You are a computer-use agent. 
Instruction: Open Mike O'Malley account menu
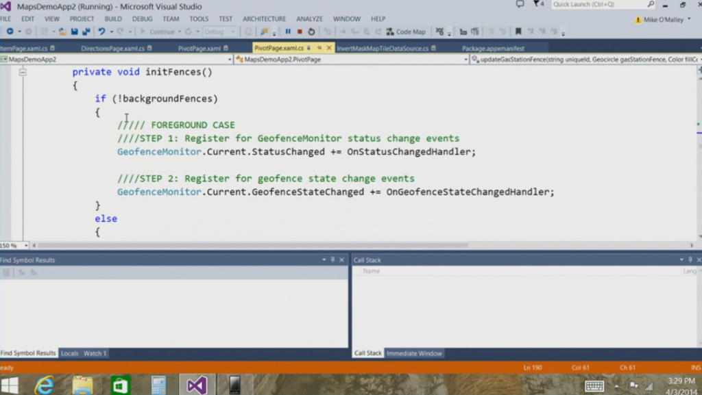pos(663,20)
